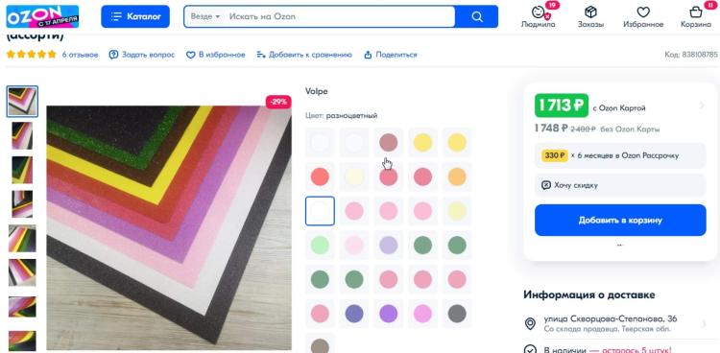
Task: Open Людмила profile icon
Action: point(539,12)
